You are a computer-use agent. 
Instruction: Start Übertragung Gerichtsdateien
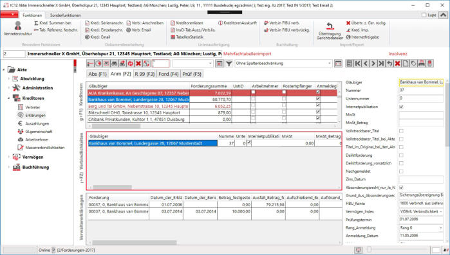coord(330,31)
